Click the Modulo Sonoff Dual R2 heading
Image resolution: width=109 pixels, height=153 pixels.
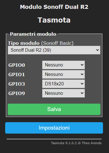[54, 7]
